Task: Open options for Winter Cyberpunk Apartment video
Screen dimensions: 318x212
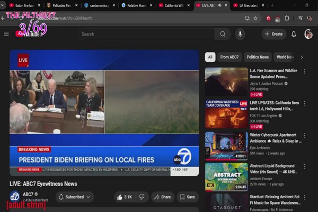Action: click(x=305, y=135)
